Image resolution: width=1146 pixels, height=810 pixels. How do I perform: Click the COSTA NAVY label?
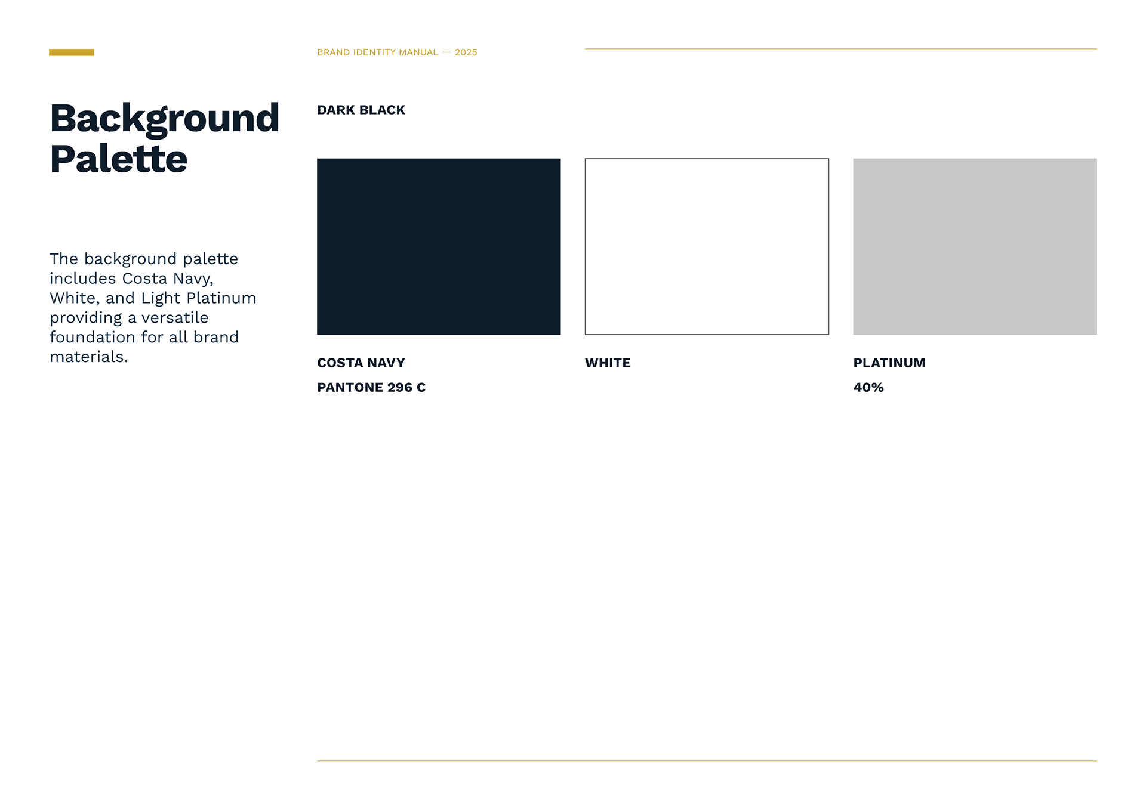361,363
